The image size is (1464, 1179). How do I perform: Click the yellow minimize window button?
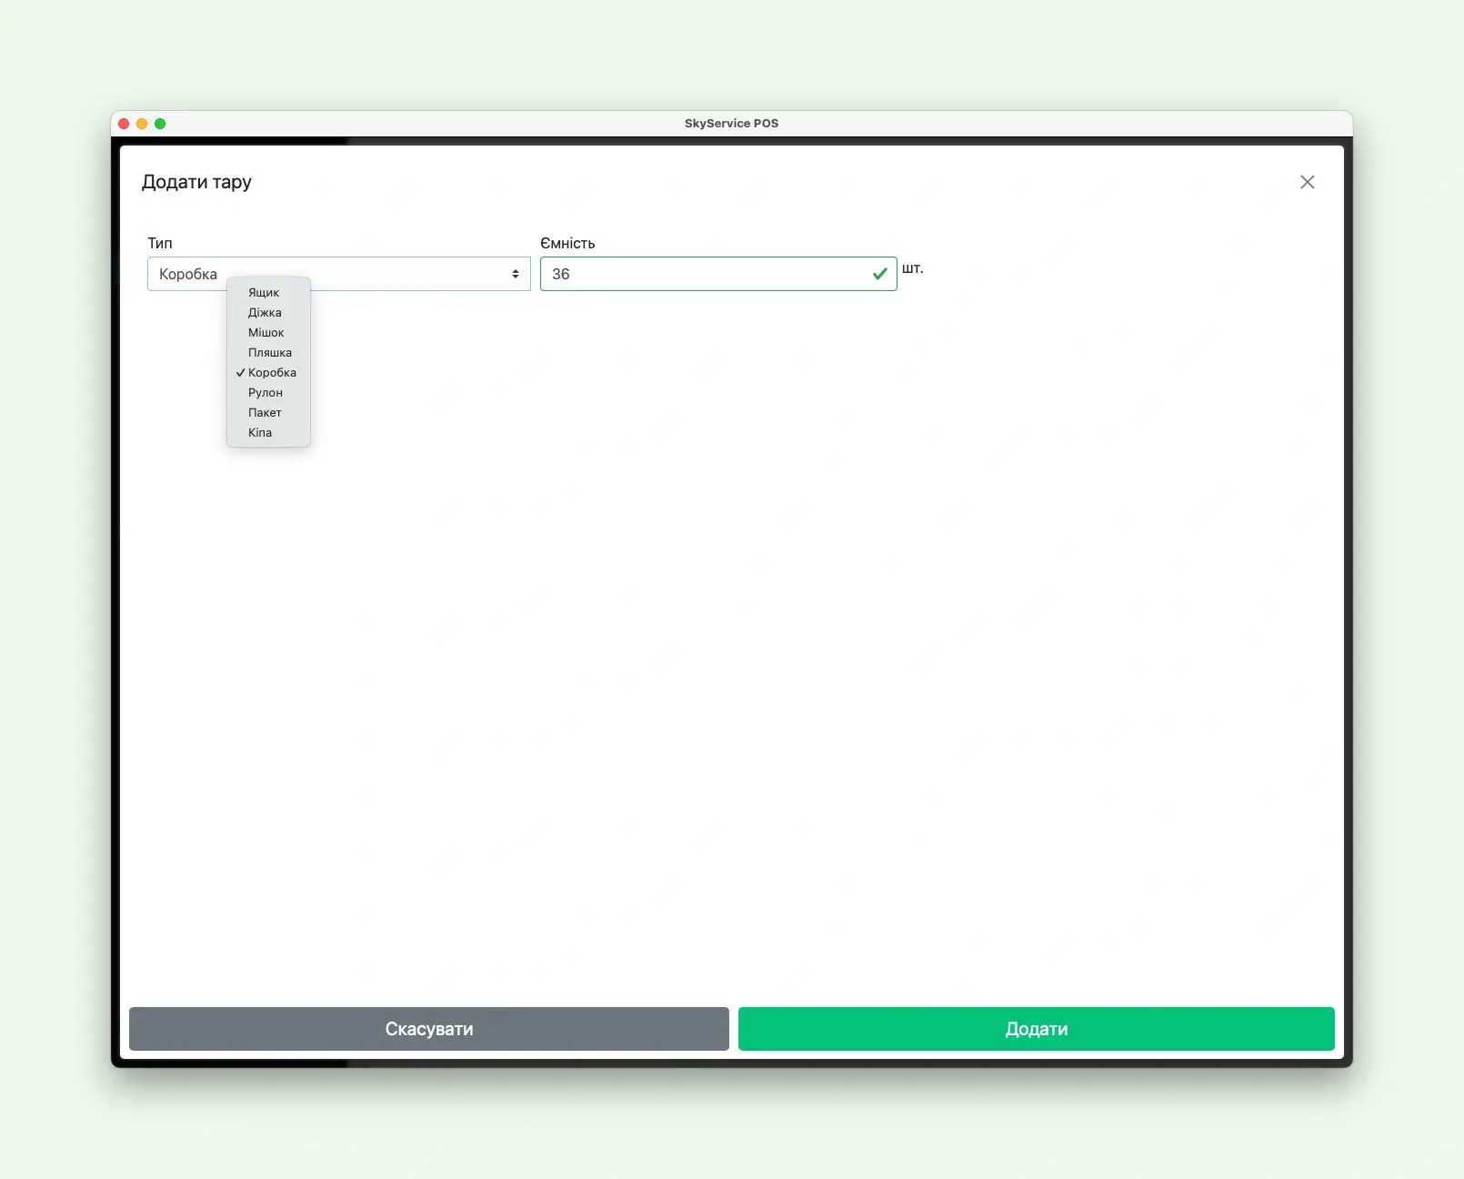(x=142, y=124)
